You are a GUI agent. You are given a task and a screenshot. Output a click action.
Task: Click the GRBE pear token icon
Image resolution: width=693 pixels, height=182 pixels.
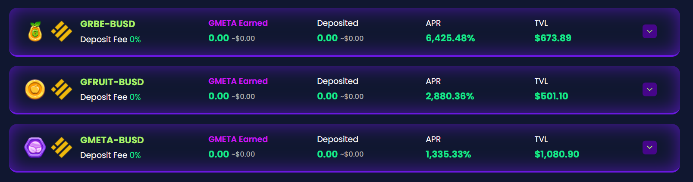coord(35,31)
